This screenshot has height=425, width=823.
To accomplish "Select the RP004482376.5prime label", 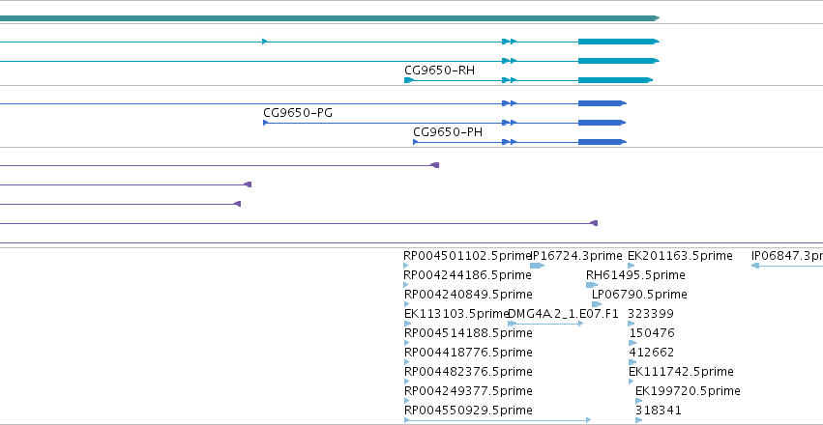I will pyautogui.click(x=468, y=372).
